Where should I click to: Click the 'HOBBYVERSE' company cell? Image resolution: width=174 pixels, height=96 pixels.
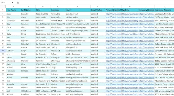click(x=58, y=21)
